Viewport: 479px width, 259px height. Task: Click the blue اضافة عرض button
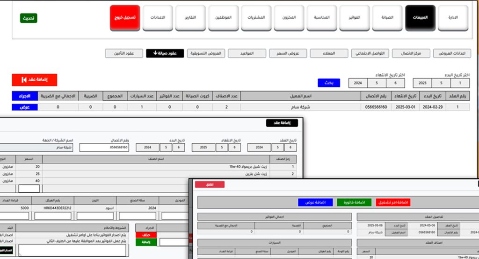[315, 203]
